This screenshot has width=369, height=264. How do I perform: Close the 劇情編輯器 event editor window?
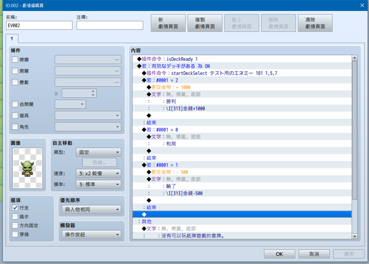point(362,5)
